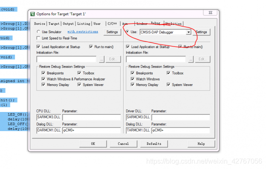Toggle debugger Watch Windows checkbox
Image resolution: width=266 pixels, height=169 pixels.
point(133,79)
